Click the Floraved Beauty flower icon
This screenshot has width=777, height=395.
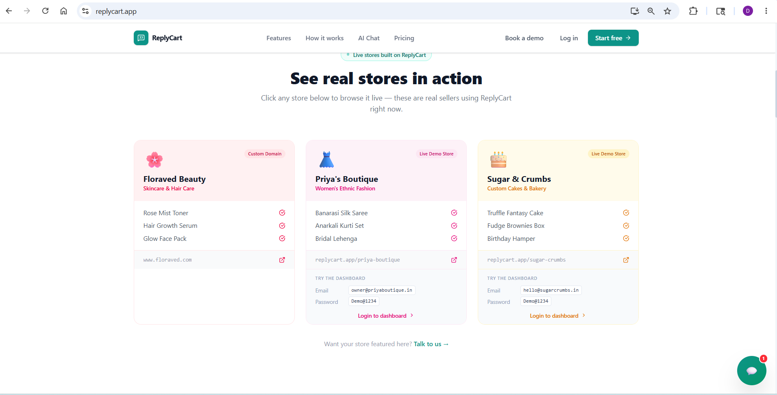(155, 160)
